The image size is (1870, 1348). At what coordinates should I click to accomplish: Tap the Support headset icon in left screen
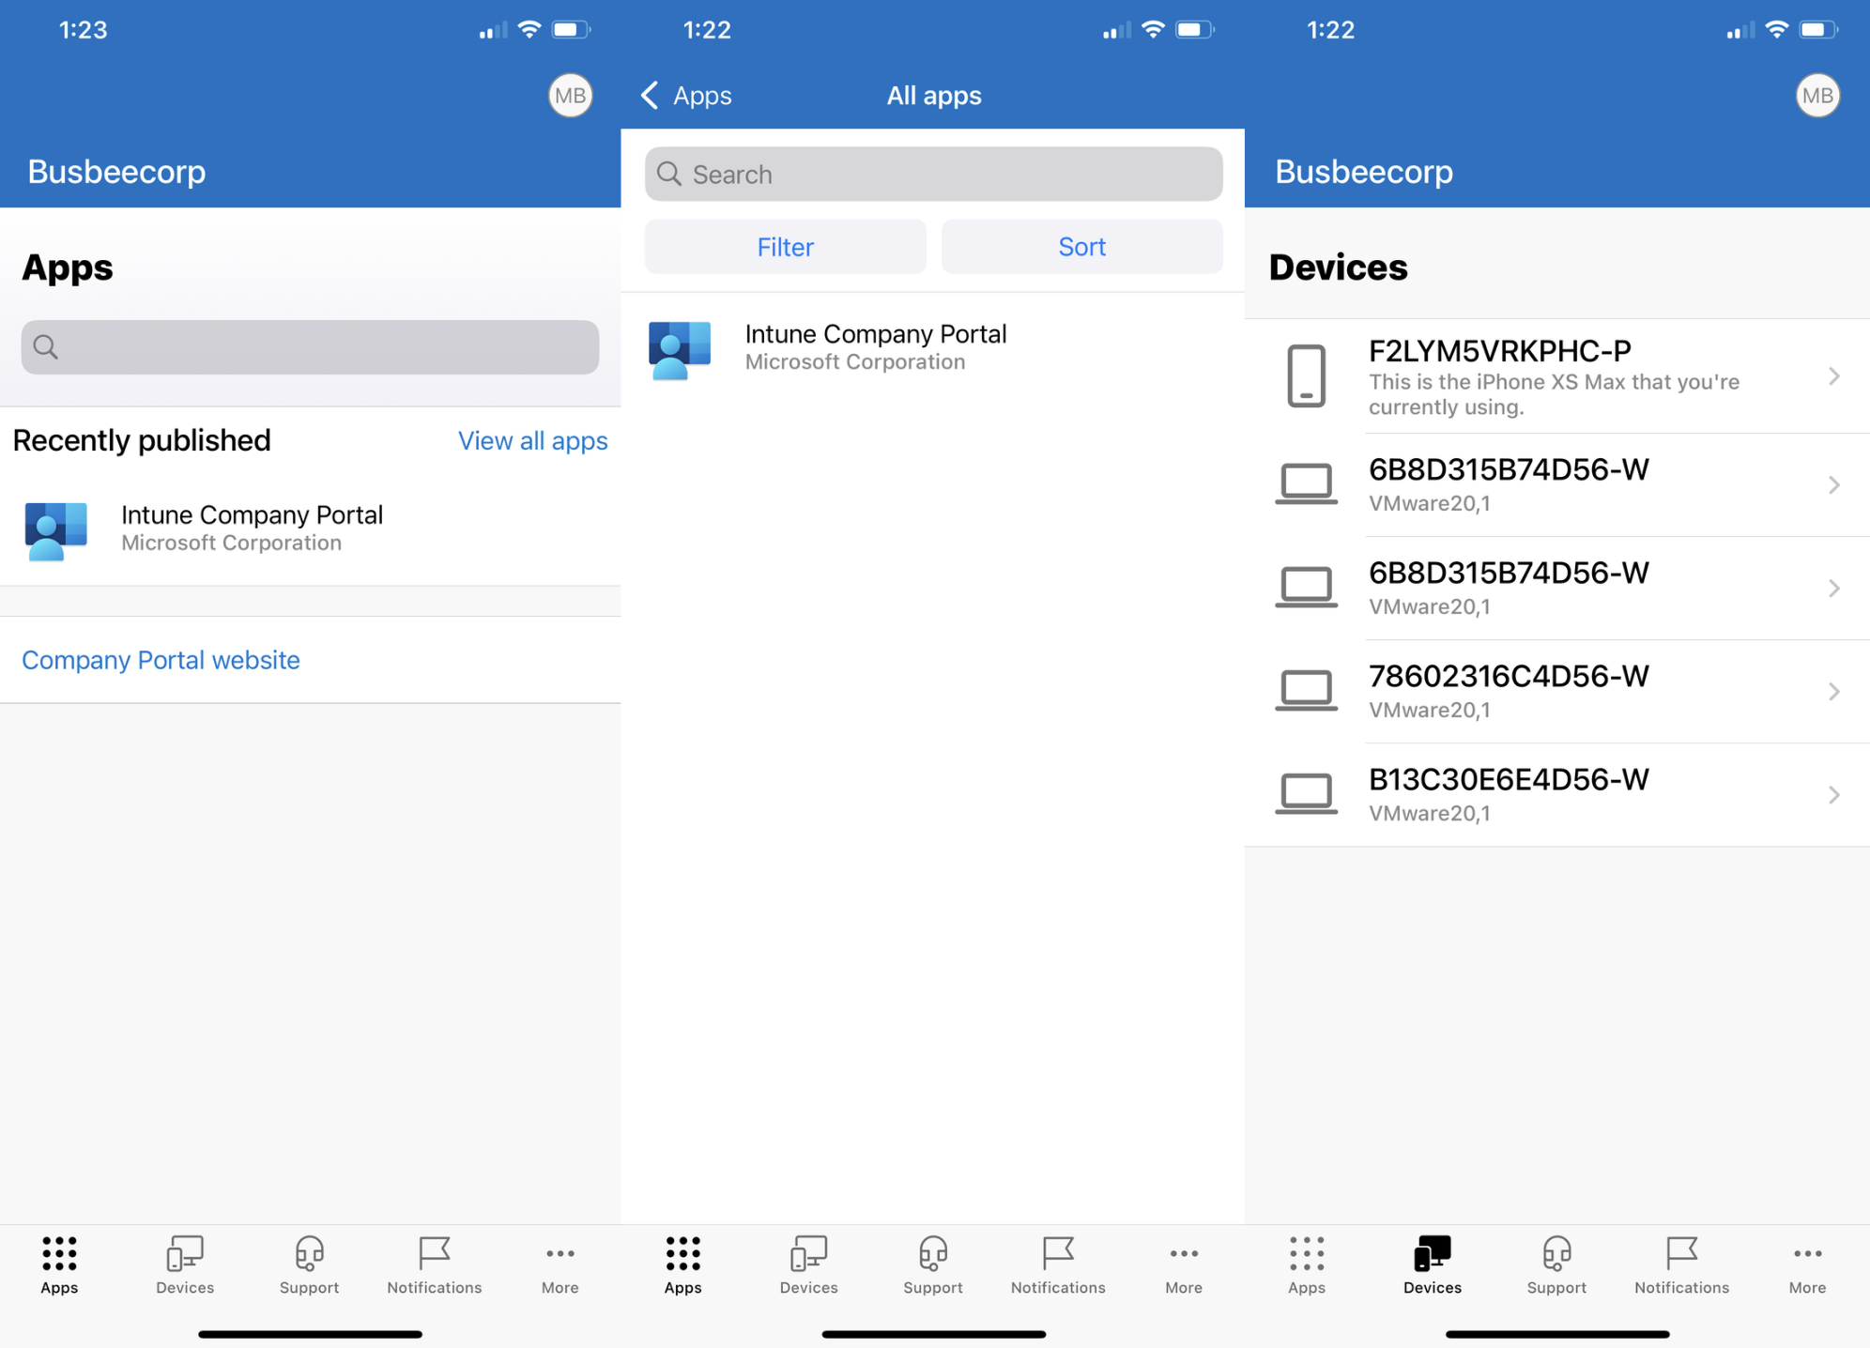point(309,1253)
